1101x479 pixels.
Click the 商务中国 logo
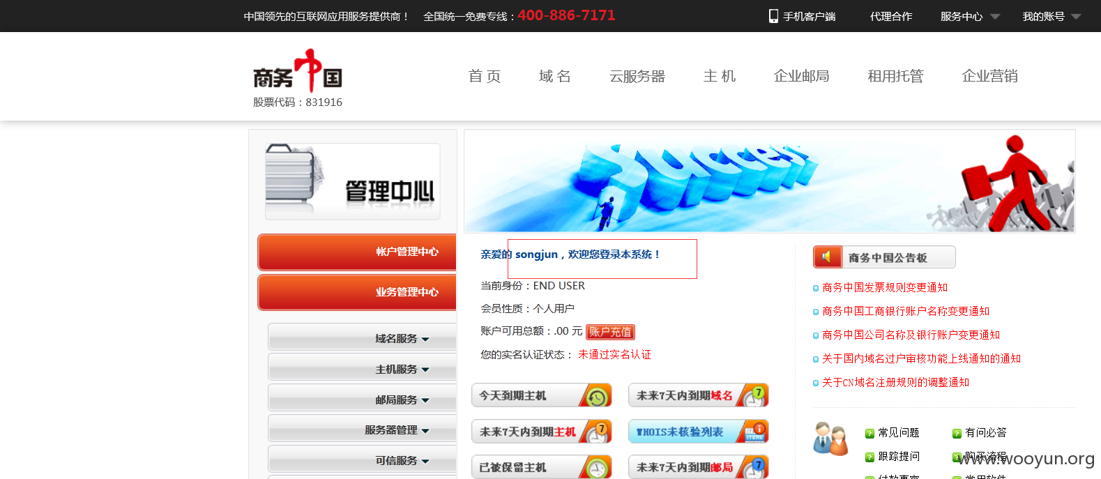(298, 71)
